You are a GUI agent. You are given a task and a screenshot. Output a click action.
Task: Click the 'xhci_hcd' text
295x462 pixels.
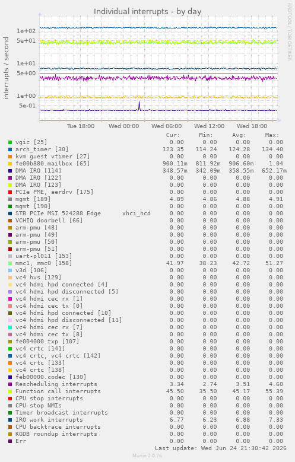pyautogui.click(x=137, y=214)
